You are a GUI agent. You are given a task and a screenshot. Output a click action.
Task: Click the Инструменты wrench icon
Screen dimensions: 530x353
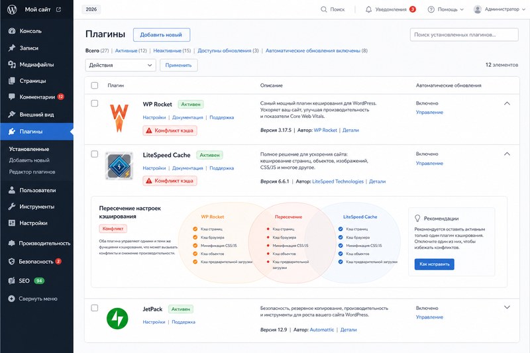click(12, 207)
